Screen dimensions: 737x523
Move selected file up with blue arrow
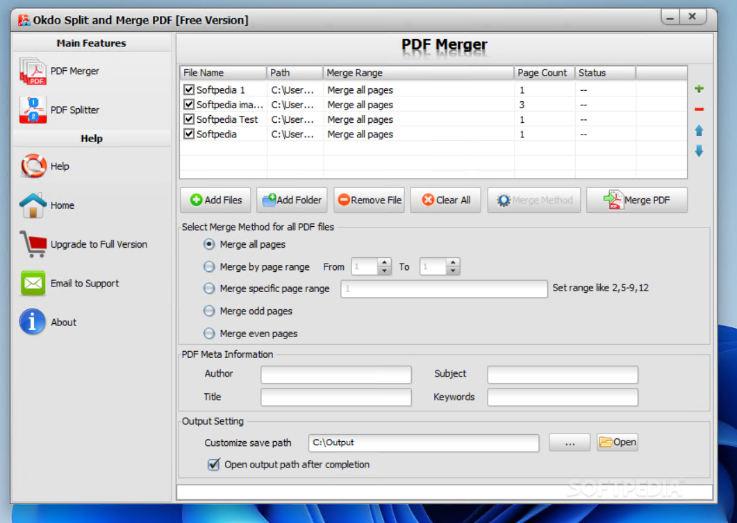click(x=699, y=130)
